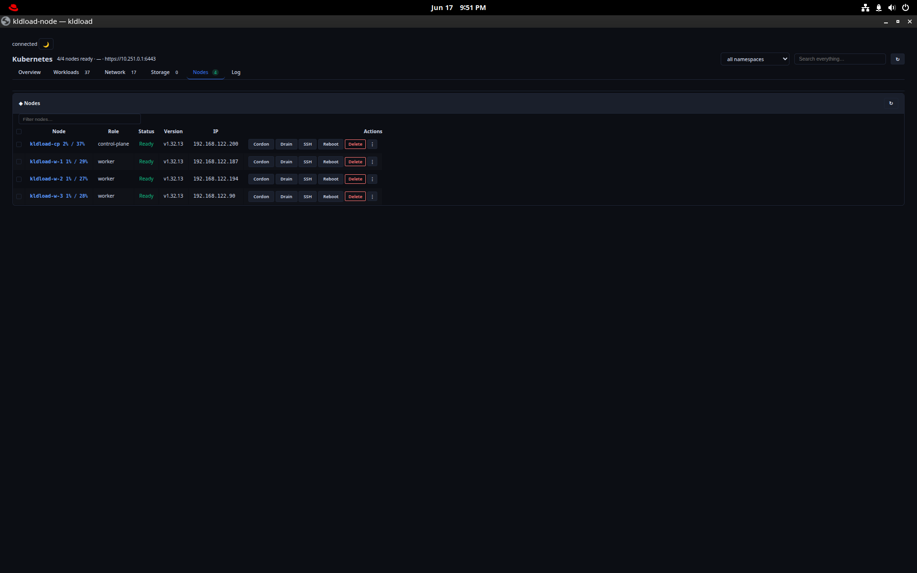Switch to the Overview tab
This screenshot has height=573, width=917.
tap(30, 73)
